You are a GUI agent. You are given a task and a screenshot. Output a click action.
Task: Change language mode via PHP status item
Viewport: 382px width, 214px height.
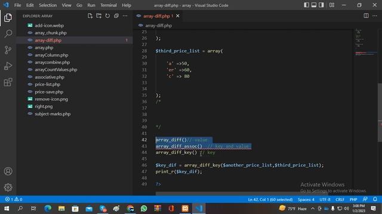(x=353, y=200)
